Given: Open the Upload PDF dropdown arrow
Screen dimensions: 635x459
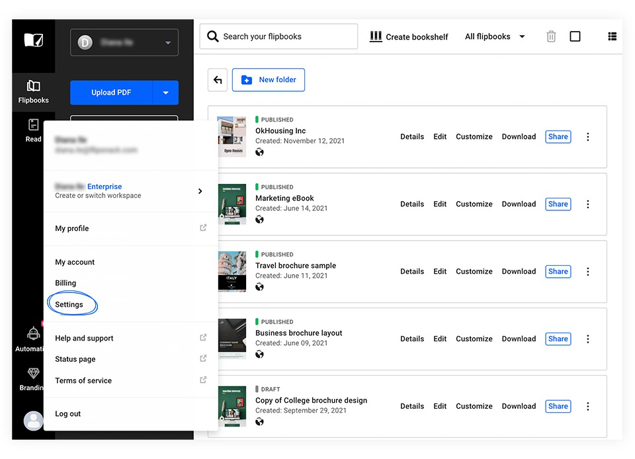Looking at the screenshot, I should click(x=165, y=93).
